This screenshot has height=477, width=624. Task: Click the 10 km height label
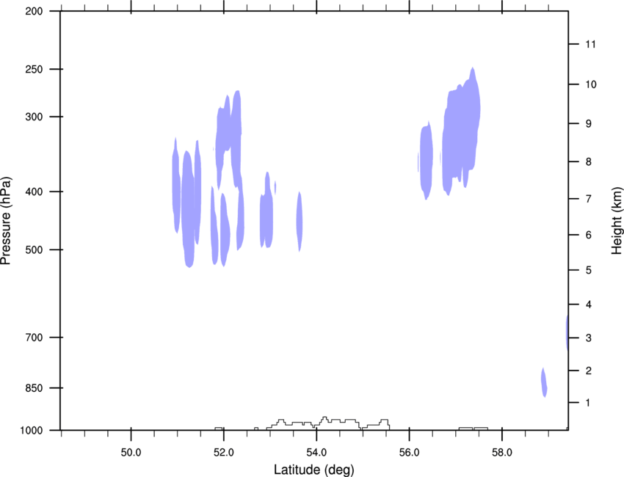click(x=591, y=84)
